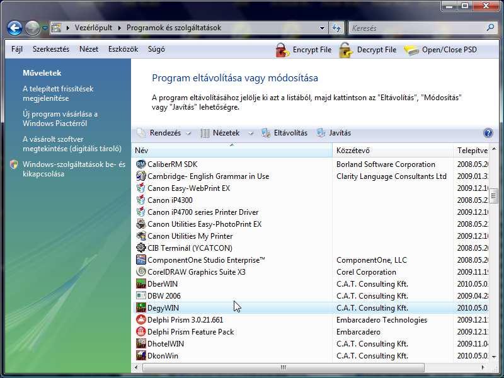This screenshot has height=378, width=504.
Task: Click Clarity Language Consultants Ltd publisher cell
Action: pos(391,176)
